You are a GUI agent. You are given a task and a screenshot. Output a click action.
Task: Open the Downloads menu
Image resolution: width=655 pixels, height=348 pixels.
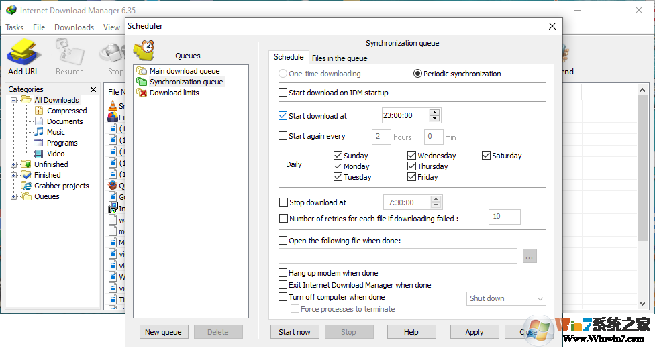pyautogui.click(x=74, y=27)
